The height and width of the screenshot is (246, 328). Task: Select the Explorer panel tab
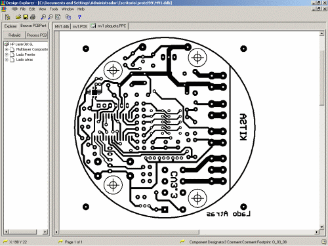click(x=10, y=26)
